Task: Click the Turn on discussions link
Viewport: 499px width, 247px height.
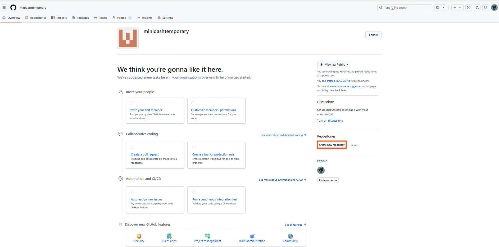Action: pyautogui.click(x=330, y=121)
